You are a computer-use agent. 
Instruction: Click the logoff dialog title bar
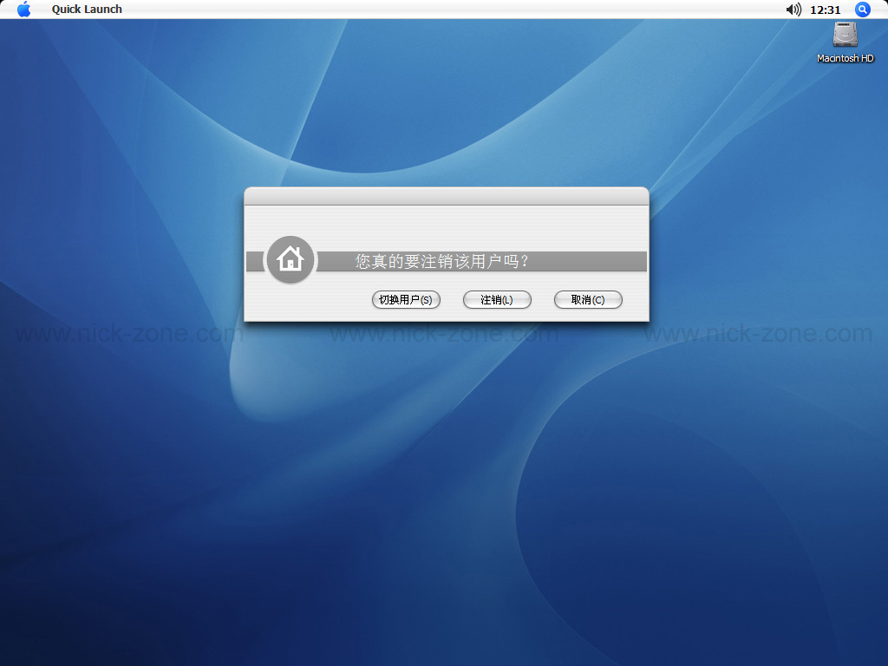coord(447,196)
